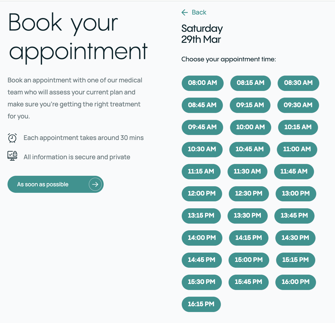Choose 13:30 PM appointment time
Screen dimensions: 335x323
click(248, 216)
